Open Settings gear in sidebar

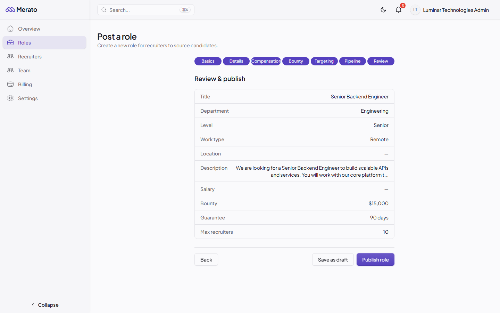coord(10,98)
